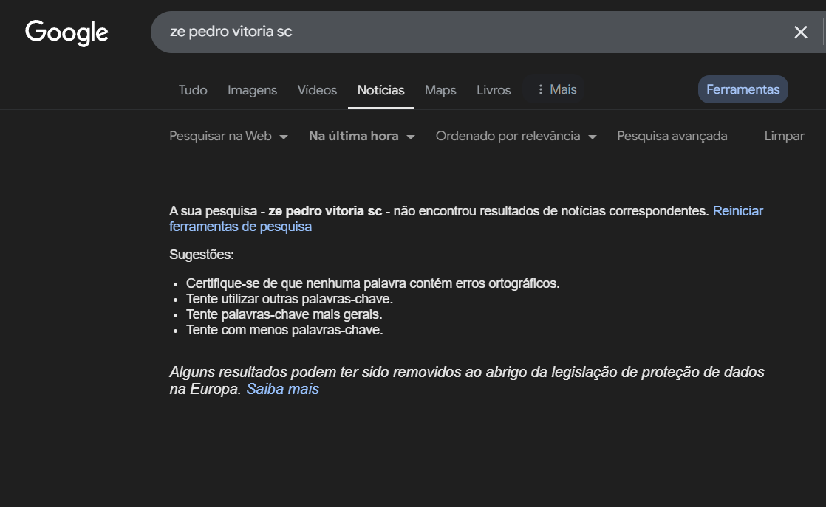Switch to the Tudo tab

tap(193, 90)
